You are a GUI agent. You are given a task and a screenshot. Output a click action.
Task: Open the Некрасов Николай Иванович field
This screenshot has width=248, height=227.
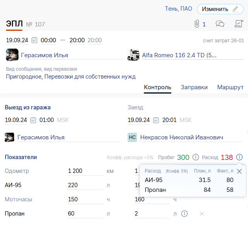click(181, 137)
